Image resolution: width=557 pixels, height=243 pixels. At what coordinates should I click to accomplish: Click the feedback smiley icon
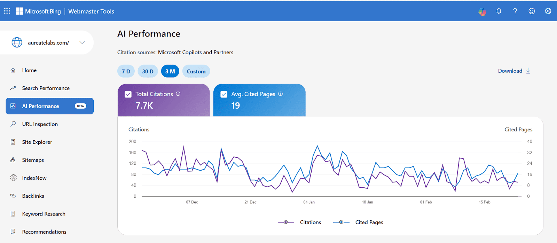click(532, 11)
